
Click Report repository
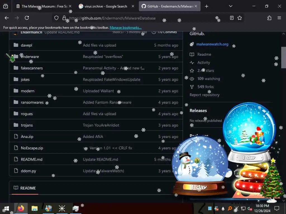pos(204,95)
